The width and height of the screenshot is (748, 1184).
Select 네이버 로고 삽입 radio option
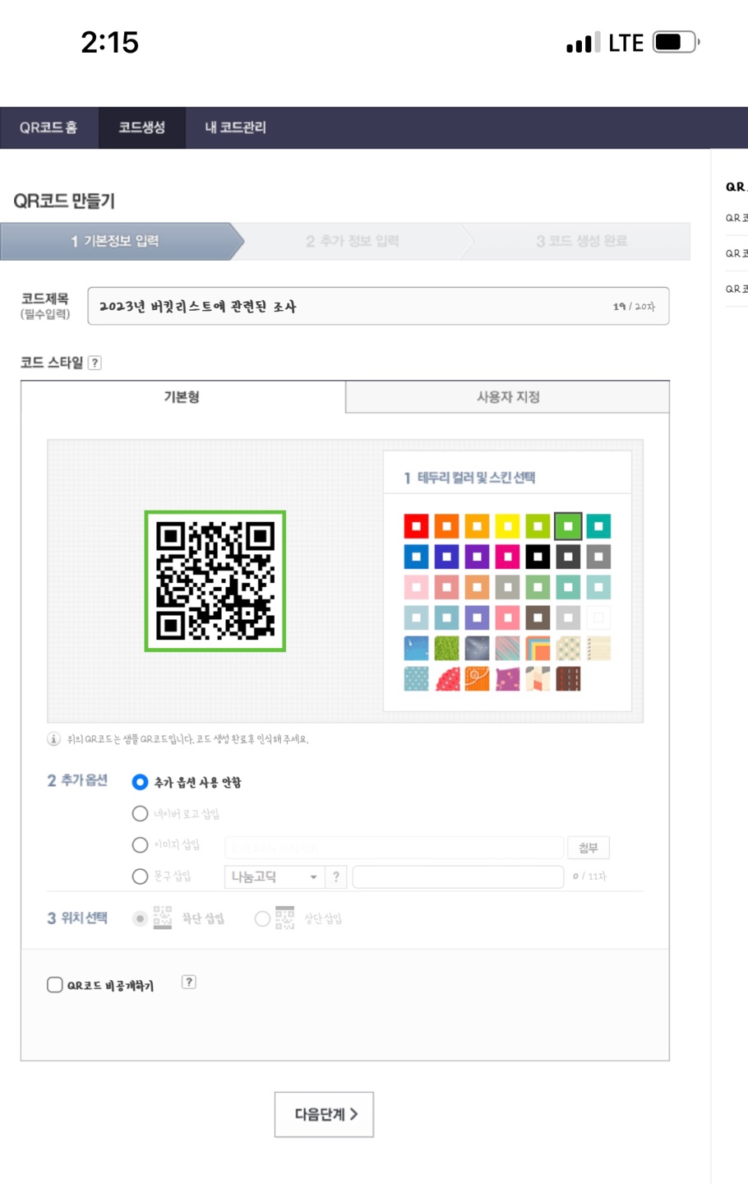click(140, 813)
